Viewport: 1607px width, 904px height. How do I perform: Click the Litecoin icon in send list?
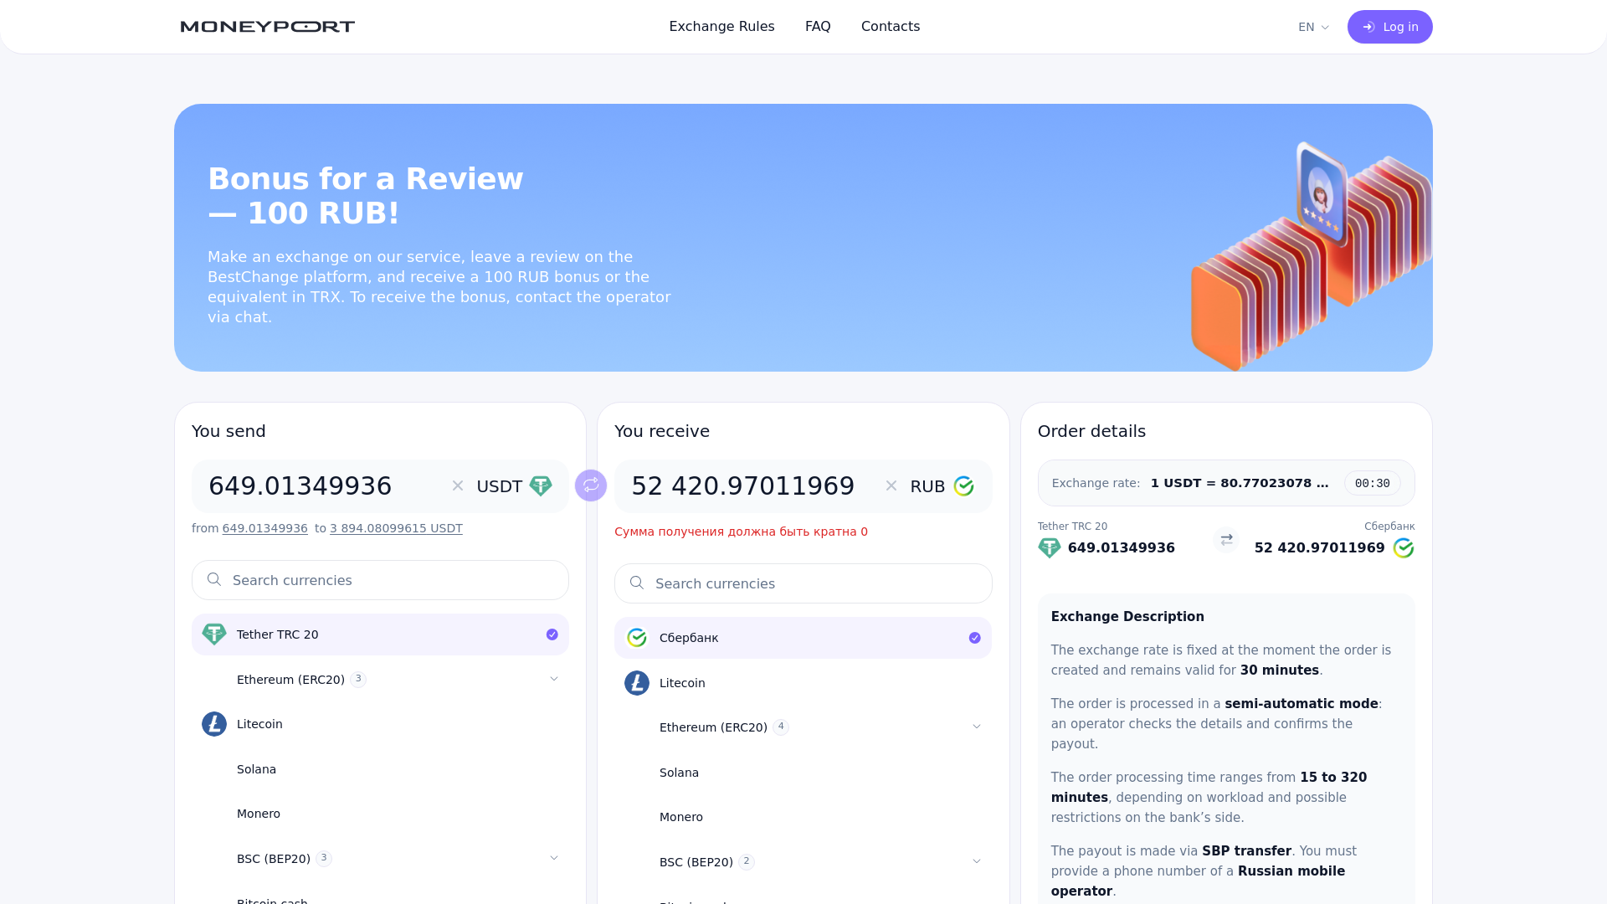click(214, 724)
